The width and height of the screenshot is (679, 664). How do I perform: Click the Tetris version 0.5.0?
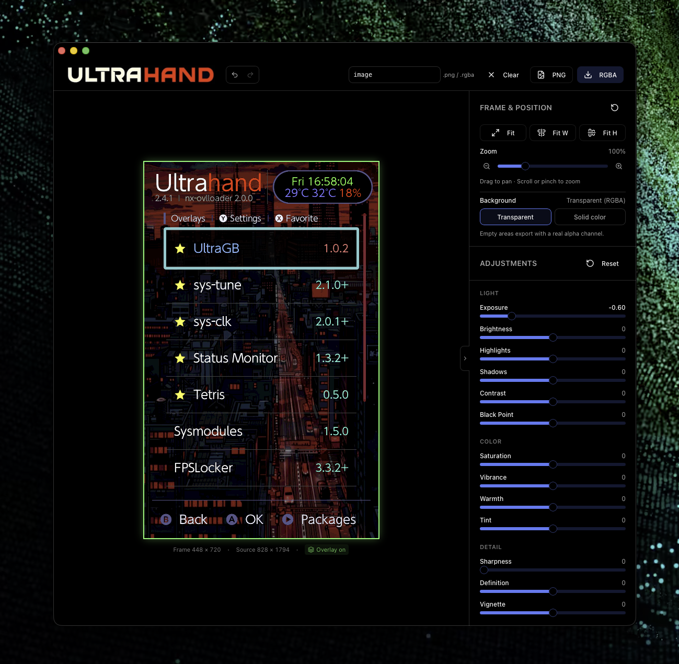coord(336,395)
